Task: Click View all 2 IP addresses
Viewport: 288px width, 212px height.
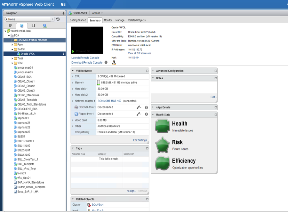Action: click(x=140, y=53)
